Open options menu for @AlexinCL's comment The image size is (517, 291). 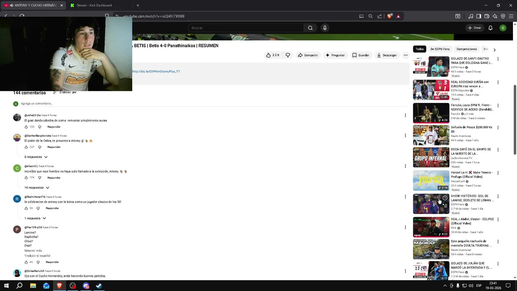click(x=405, y=166)
